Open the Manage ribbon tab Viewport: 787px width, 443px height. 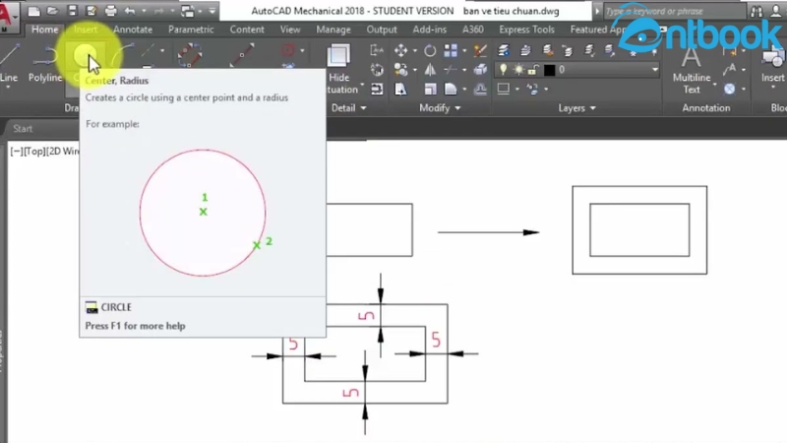coord(333,30)
